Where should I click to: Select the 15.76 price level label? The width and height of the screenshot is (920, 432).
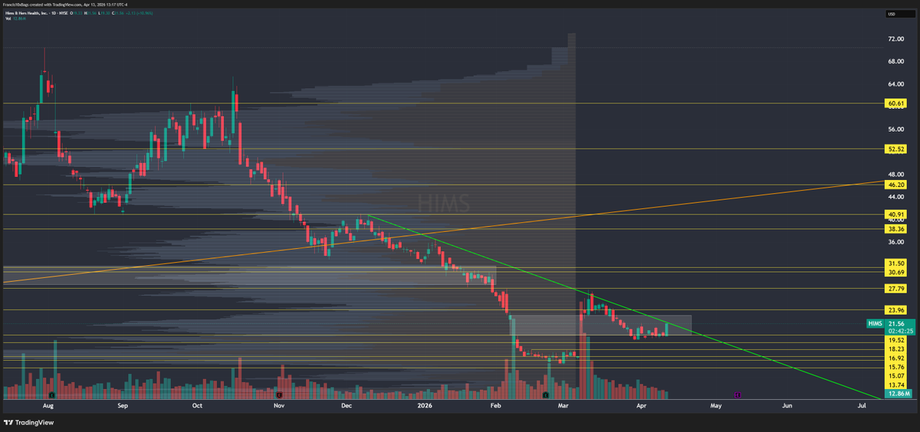pos(896,367)
